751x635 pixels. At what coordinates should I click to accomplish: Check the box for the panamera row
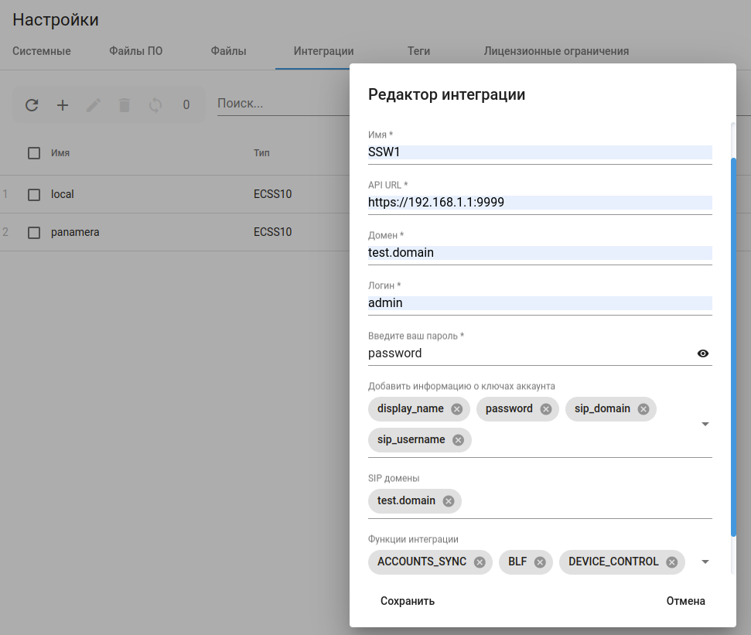pos(34,233)
